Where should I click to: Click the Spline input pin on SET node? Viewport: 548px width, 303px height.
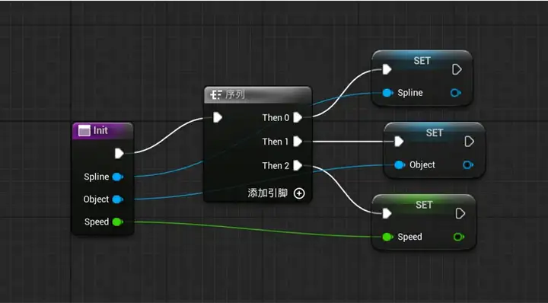[387, 93]
